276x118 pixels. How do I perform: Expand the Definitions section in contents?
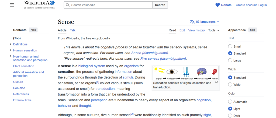click(11, 44)
